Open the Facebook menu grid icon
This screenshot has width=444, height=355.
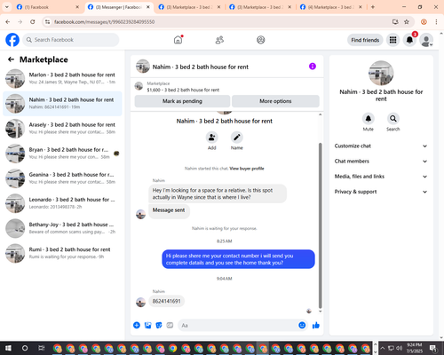(392, 40)
